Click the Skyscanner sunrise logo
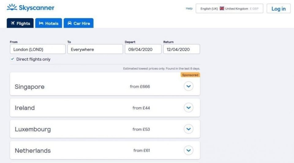The width and height of the screenshot is (294, 163). [12, 7]
